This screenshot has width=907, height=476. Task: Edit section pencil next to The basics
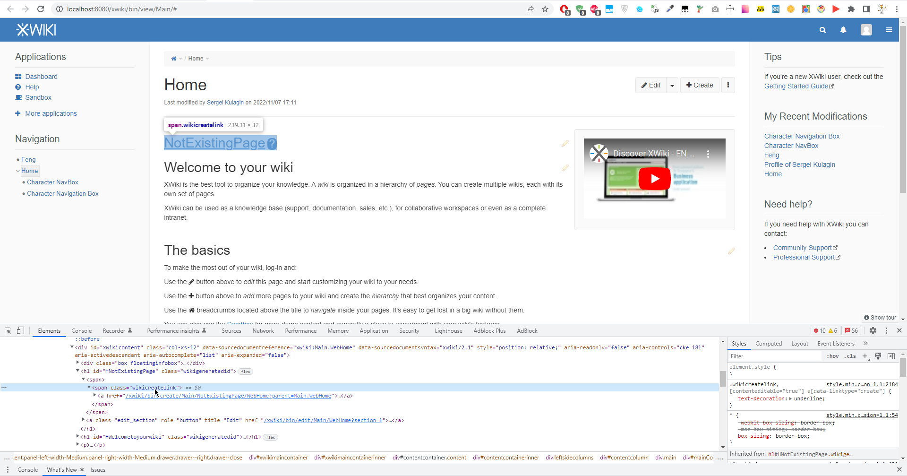coord(731,251)
